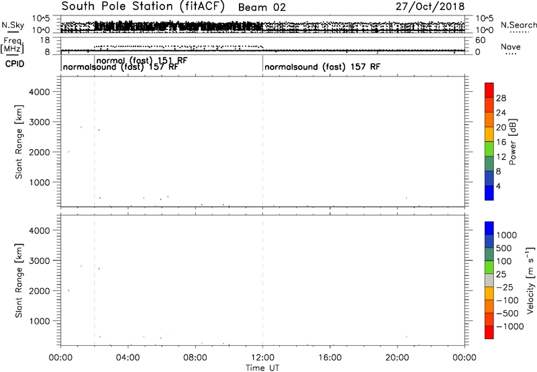Pick the blue top segment of Velocity colorbar
Viewport: 537px width, 372px height.
(x=489, y=228)
